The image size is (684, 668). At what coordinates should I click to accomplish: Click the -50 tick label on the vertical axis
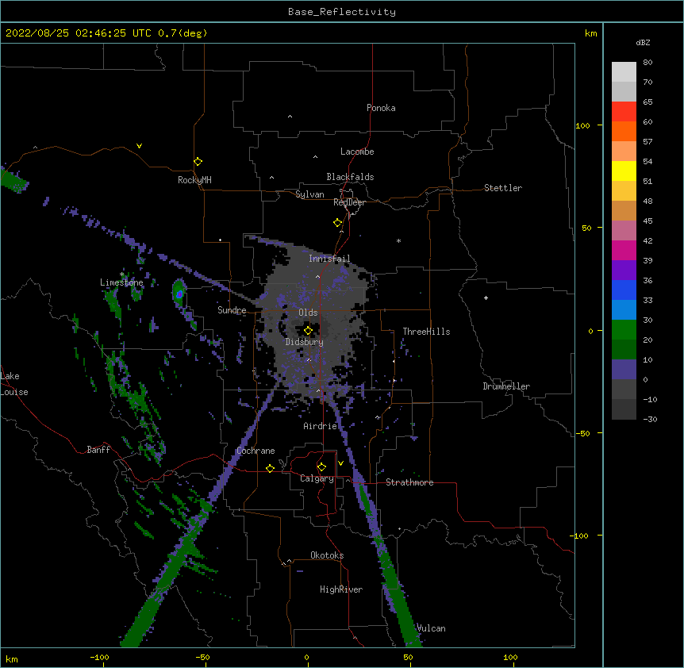pos(582,433)
